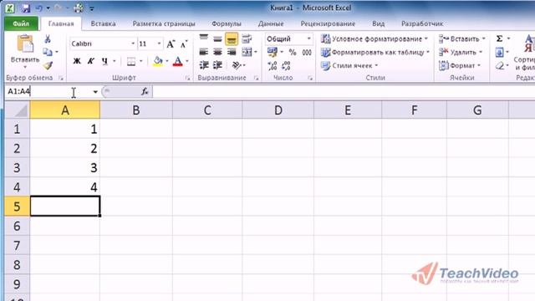This screenshot has height=301, width=535.
Task: Switch to Данные tab
Action: coord(271,23)
